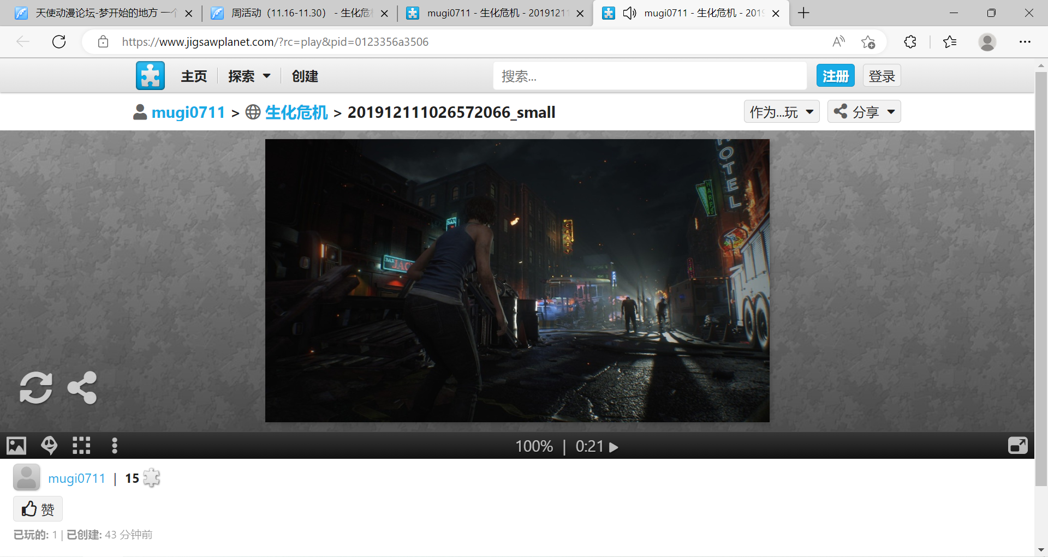Open mugi0711 avatar below the puzzle
Screen dimensions: 1048x557
[x=26, y=477]
